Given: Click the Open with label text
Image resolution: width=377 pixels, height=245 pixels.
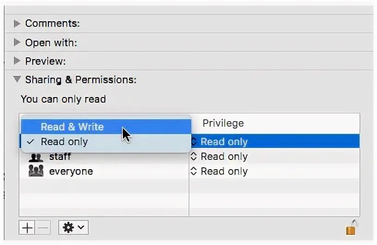Looking at the screenshot, I should 51,43.
